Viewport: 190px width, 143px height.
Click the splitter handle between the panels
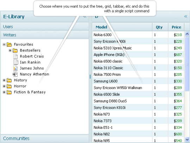coord(90,76)
